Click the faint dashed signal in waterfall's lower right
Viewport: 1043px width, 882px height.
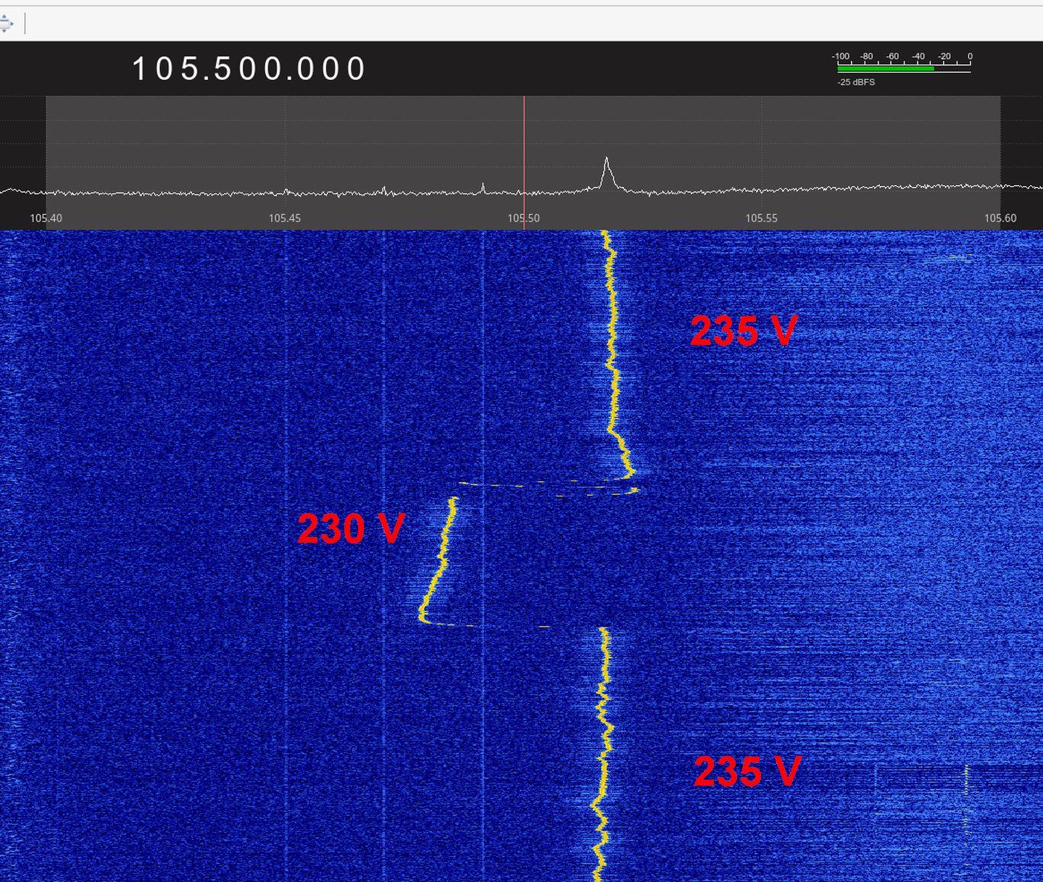965,797
